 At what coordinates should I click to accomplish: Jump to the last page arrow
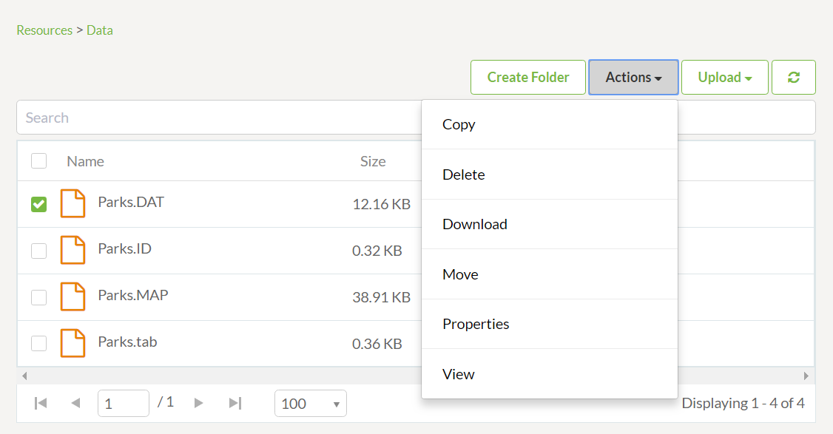[x=235, y=403]
